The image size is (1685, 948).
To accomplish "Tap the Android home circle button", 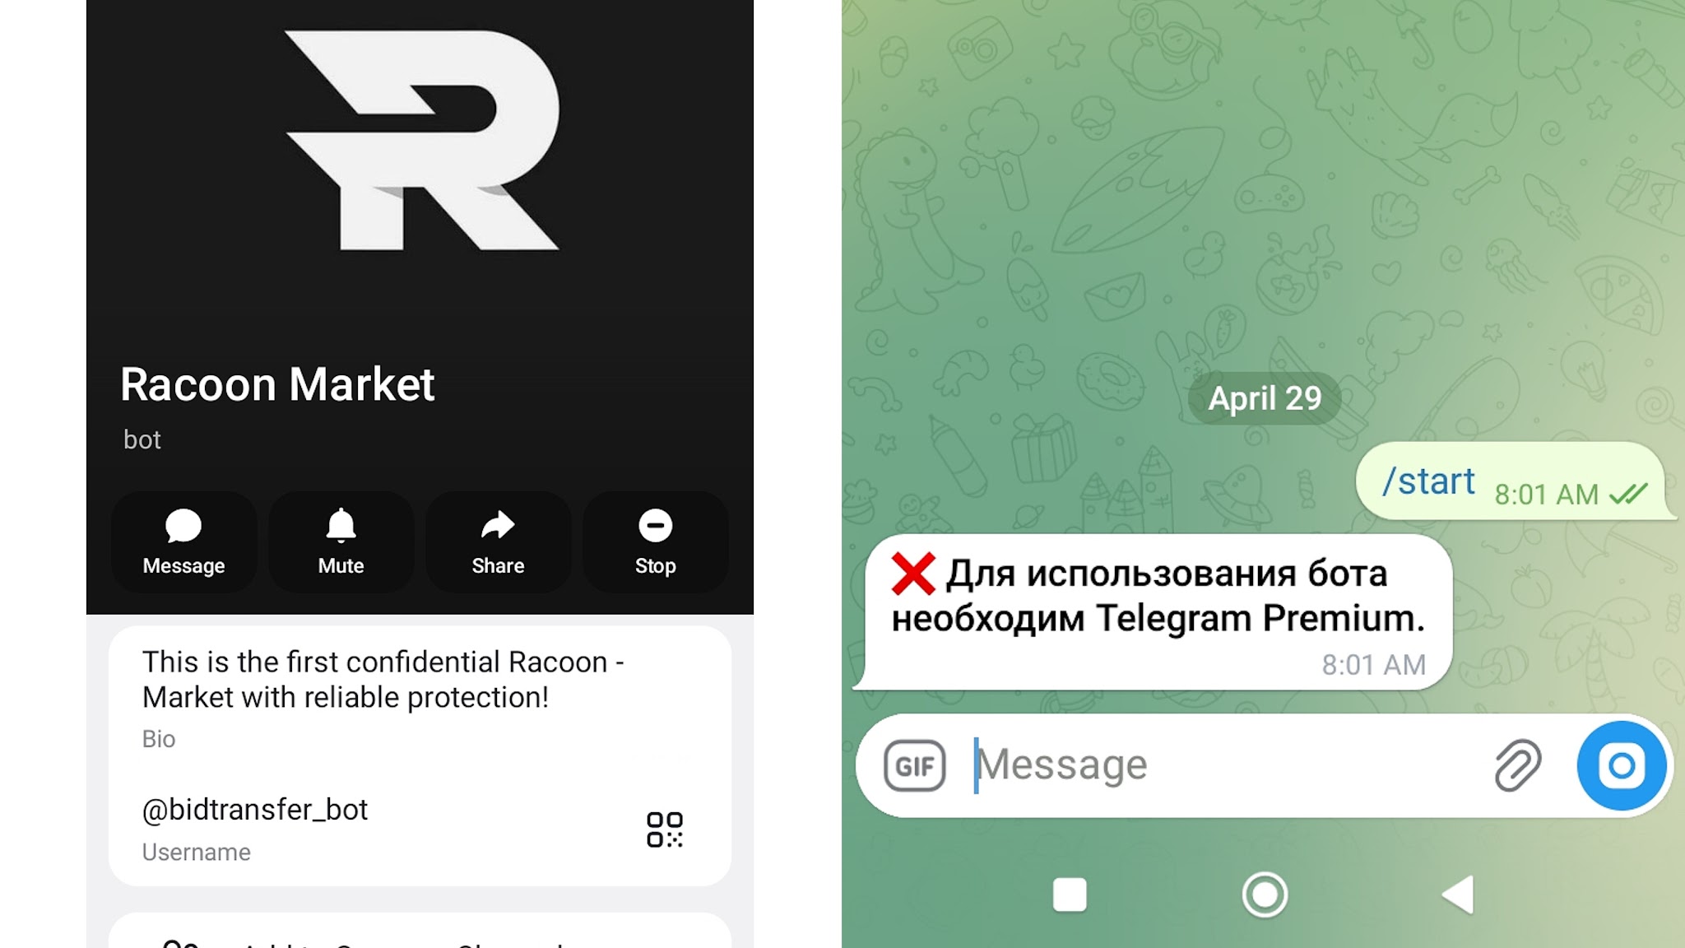I will [x=1265, y=895].
